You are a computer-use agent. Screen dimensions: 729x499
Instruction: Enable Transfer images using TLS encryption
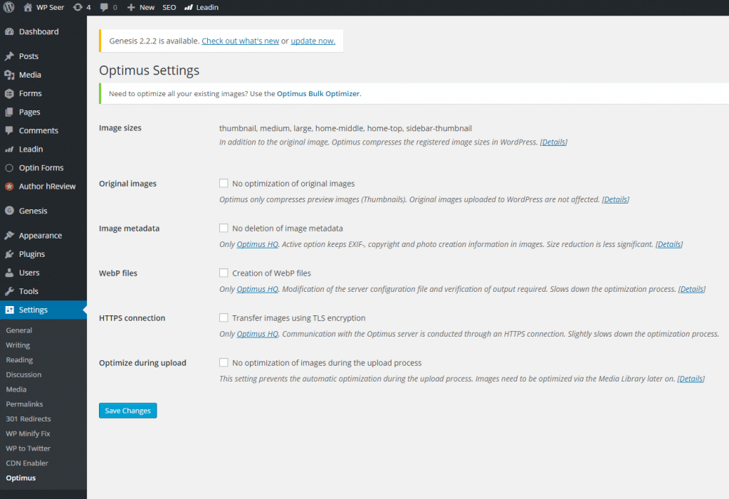[x=224, y=317]
